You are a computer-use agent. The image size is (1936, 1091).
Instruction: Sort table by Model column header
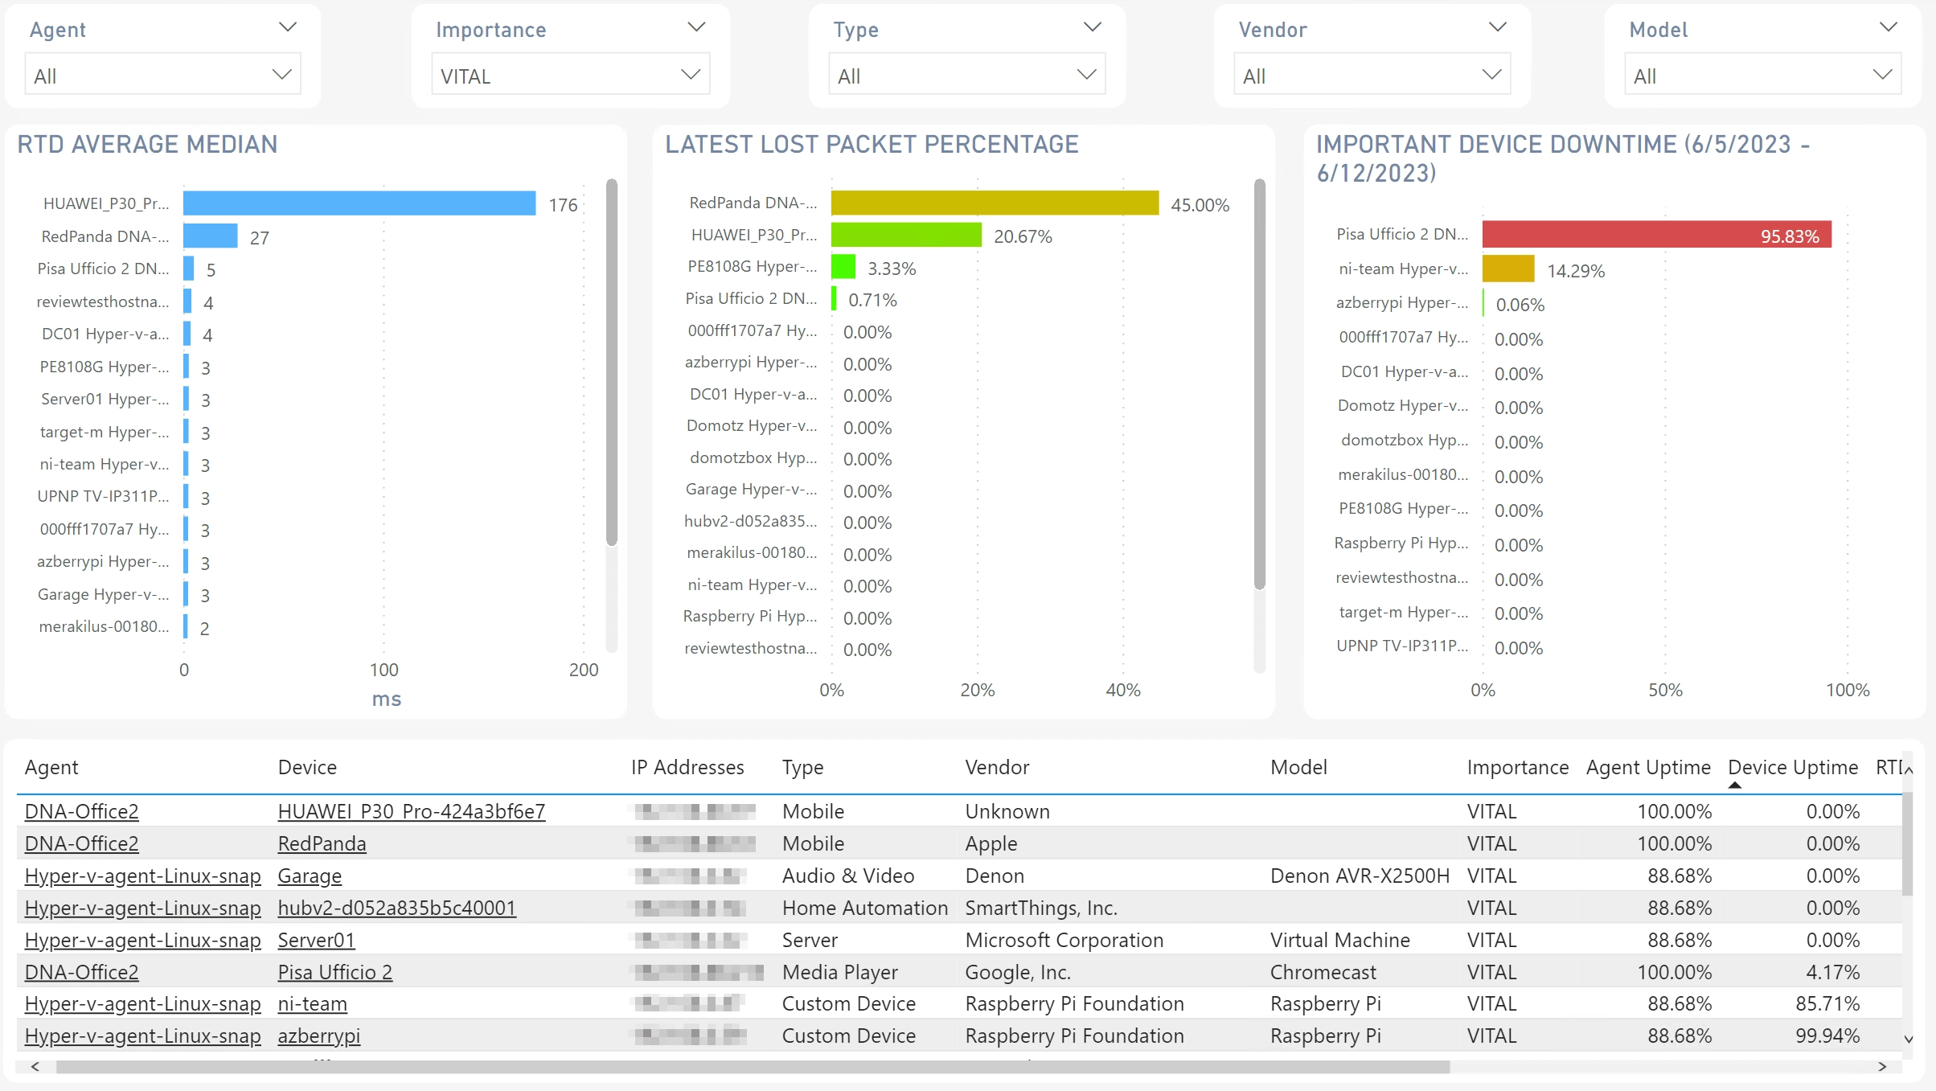(1298, 767)
